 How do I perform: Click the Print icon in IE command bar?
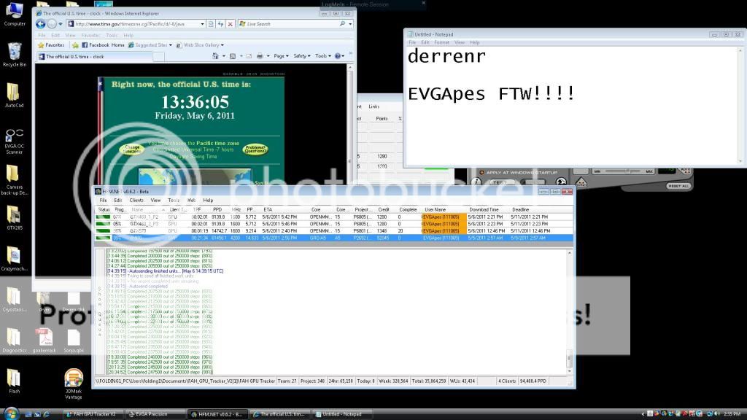tap(260, 56)
